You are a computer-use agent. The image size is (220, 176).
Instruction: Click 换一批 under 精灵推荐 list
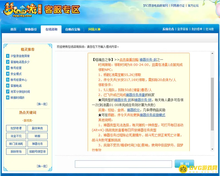tap(42, 104)
